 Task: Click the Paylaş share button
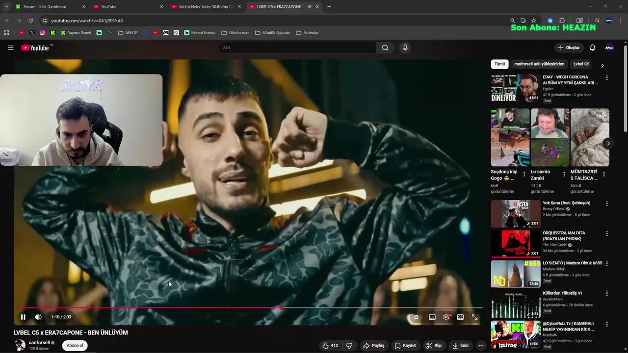tap(373, 346)
